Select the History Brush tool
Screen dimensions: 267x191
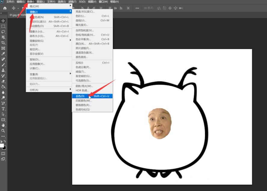(3, 76)
